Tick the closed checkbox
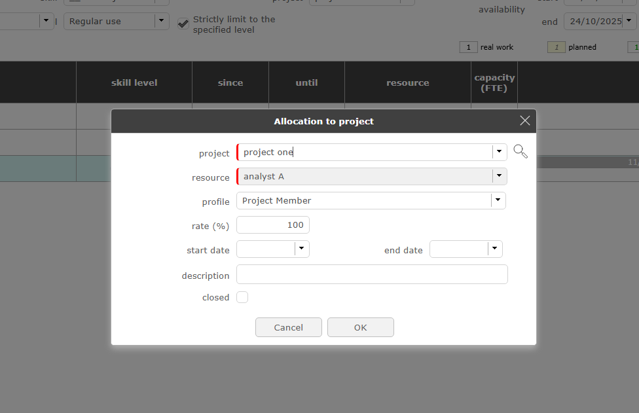The height and width of the screenshot is (413, 639). pos(242,297)
